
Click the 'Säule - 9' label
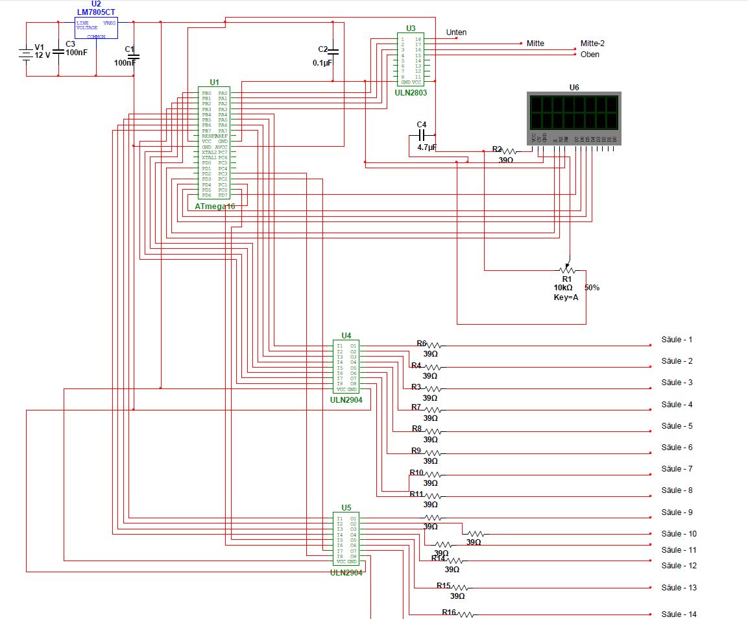(x=677, y=512)
